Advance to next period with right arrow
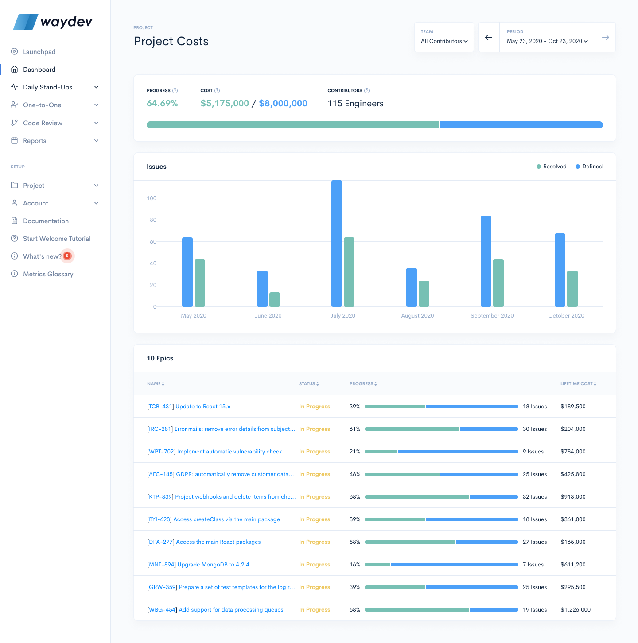Image resolution: width=638 pixels, height=643 pixels. [x=605, y=38]
